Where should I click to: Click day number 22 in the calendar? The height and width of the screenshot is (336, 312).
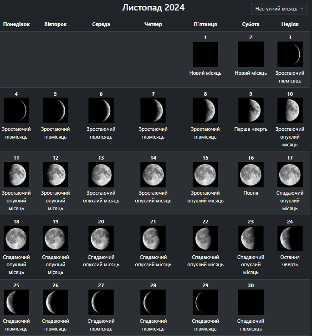(205, 222)
